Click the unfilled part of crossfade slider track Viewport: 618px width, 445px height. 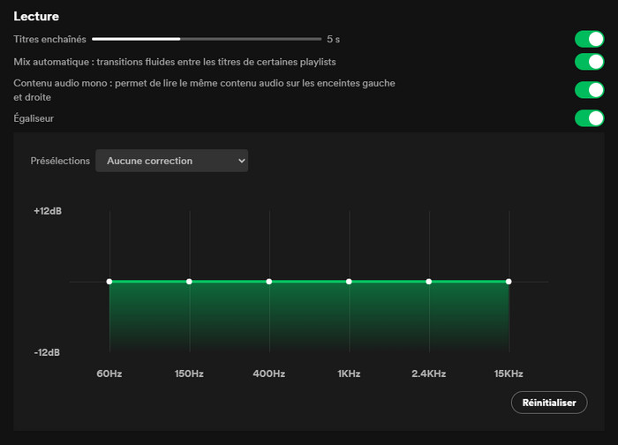[251, 39]
